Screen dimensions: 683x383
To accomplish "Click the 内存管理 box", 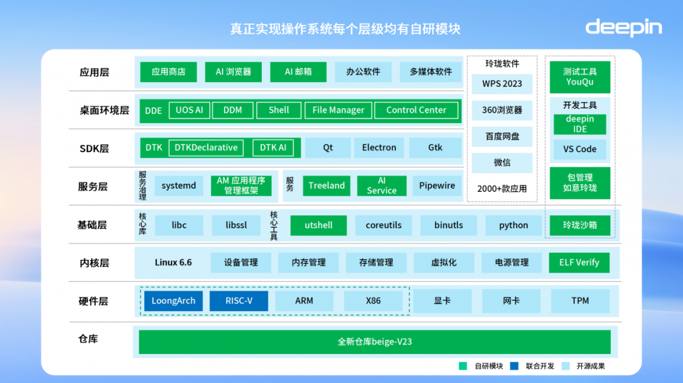I will coord(309,262).
